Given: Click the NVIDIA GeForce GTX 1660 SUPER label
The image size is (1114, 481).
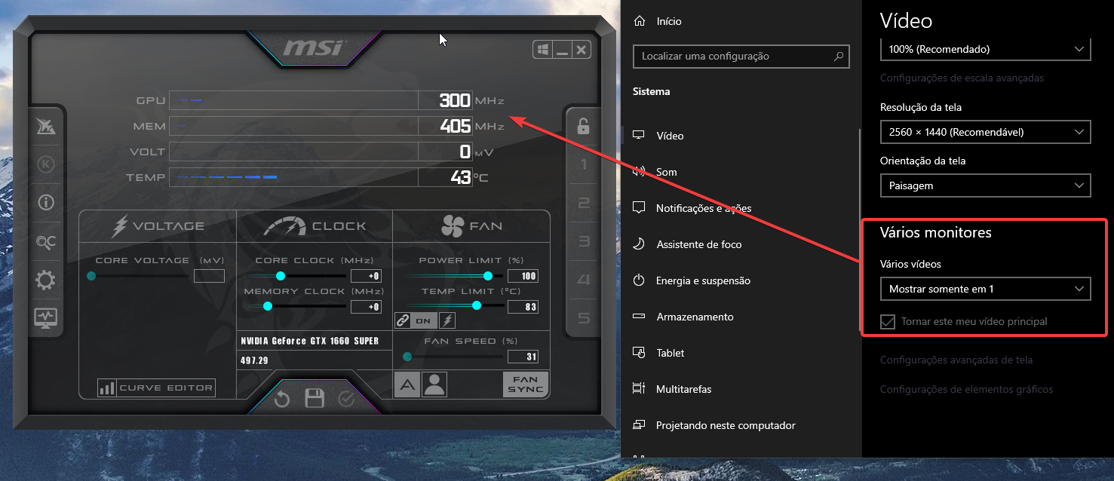Looking at the screenshot, I should tap(310, 341).
